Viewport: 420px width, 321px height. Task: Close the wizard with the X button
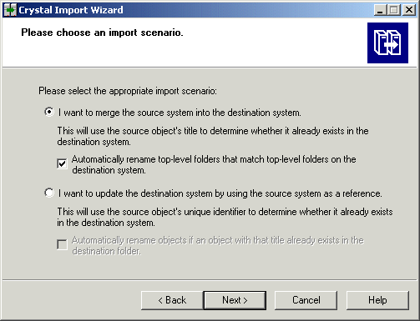click(409, 10)
